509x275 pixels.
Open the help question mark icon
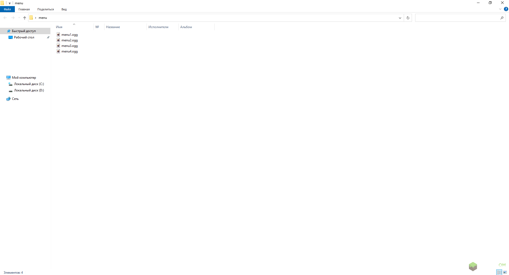[x=506, y=9]
